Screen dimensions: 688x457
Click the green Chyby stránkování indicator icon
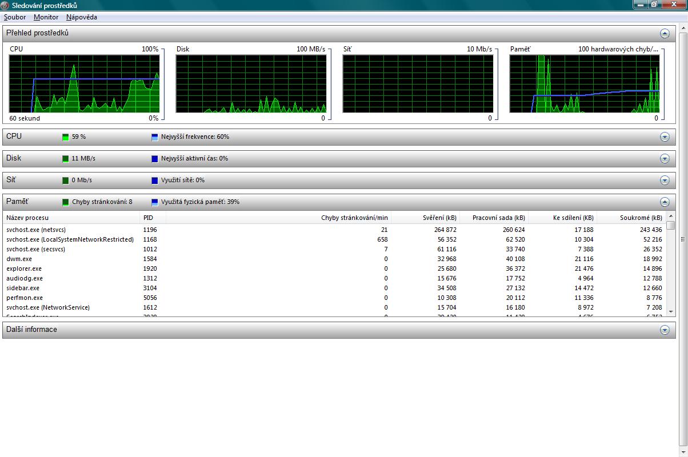pos(66,202)
